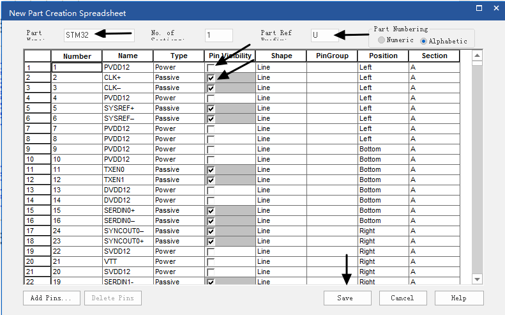Select the Numeric part numbering option

pyautogui.click(x=382, y=40)
